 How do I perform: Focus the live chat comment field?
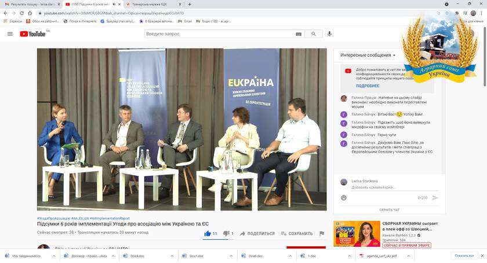tap(395, 187)
